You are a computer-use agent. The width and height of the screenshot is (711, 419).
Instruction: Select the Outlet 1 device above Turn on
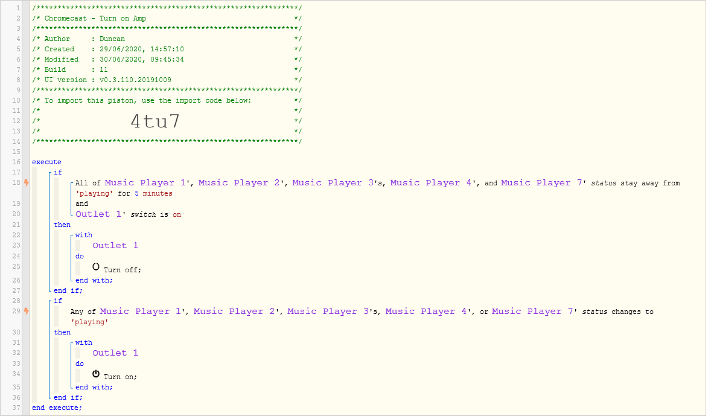[115, 353]
